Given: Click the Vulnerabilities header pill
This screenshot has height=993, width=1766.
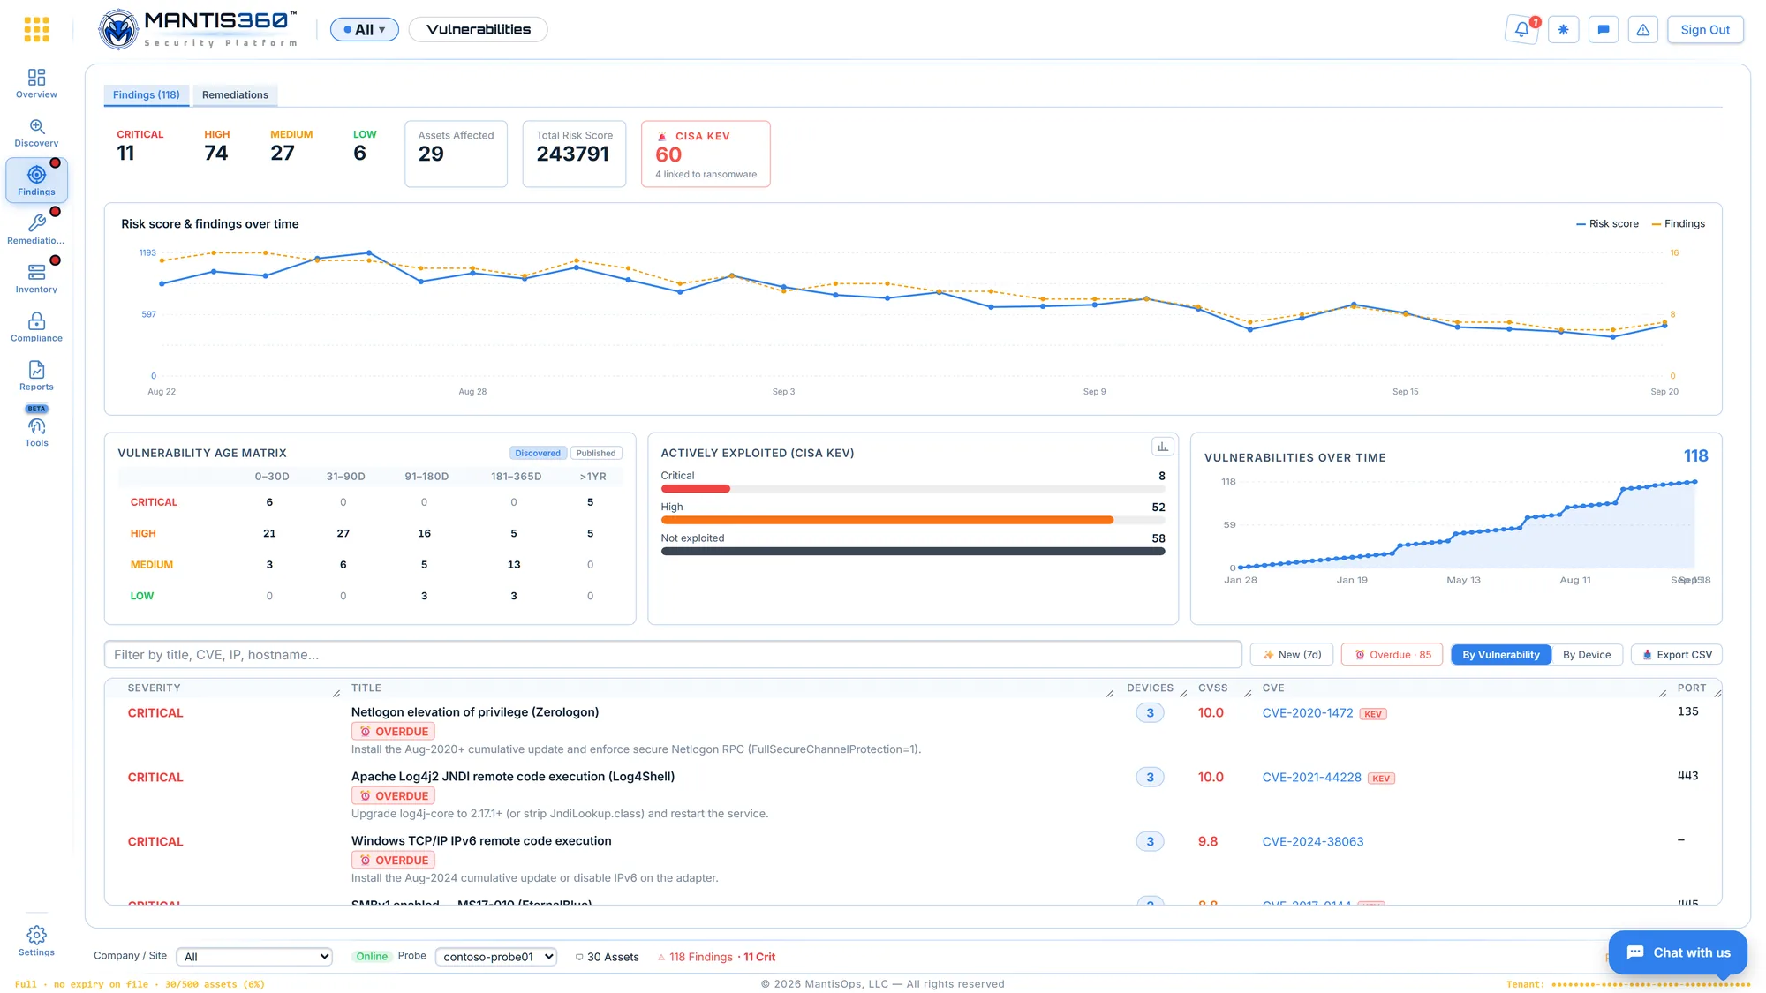Looking at the screenshot, I should pos(479,29).
